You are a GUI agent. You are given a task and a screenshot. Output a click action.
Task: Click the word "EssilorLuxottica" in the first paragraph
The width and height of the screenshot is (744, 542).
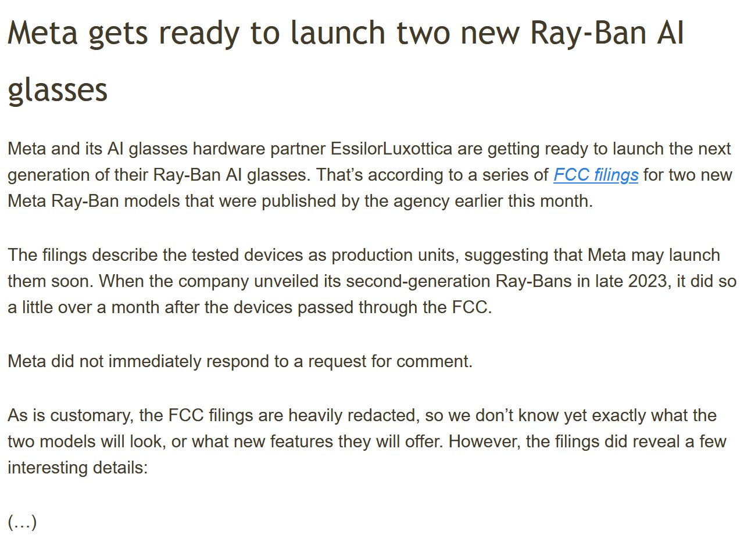(391, 149)
